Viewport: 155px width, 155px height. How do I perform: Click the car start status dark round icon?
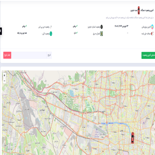[101, 27]
